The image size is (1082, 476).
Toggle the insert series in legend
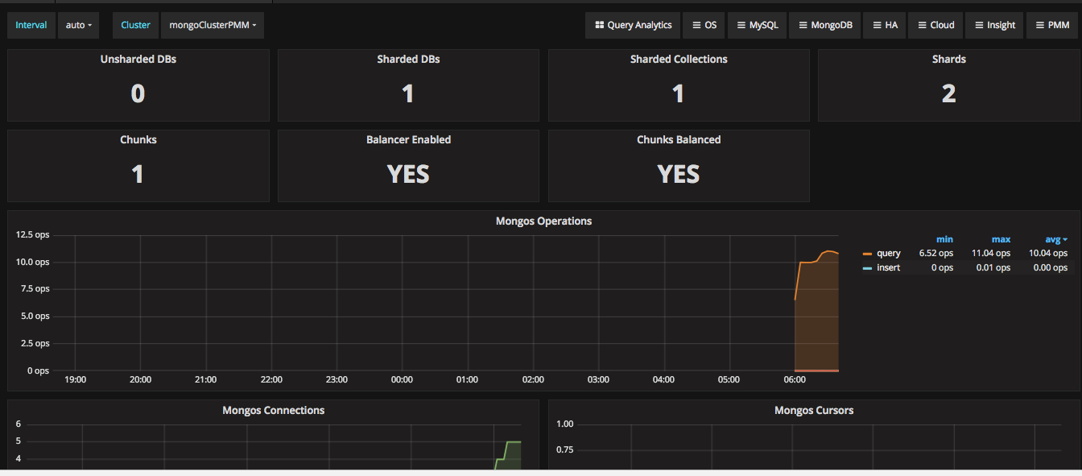pos(889,267)
